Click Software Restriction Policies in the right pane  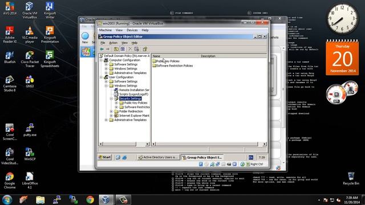tap(172, 65)
